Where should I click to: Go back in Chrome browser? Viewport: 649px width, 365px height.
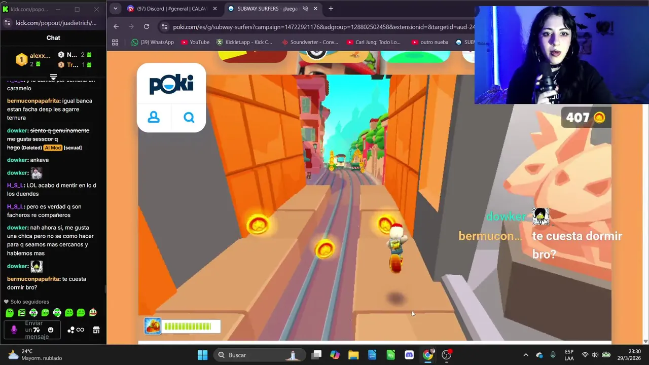tap(116, 26)
